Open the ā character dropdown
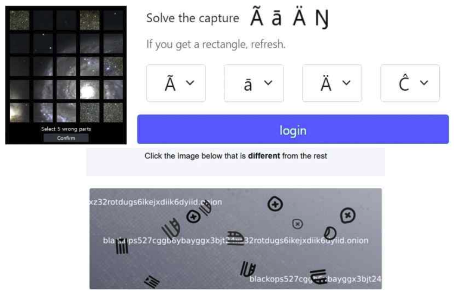The image size is (454, 294). (x=253, y=83)
